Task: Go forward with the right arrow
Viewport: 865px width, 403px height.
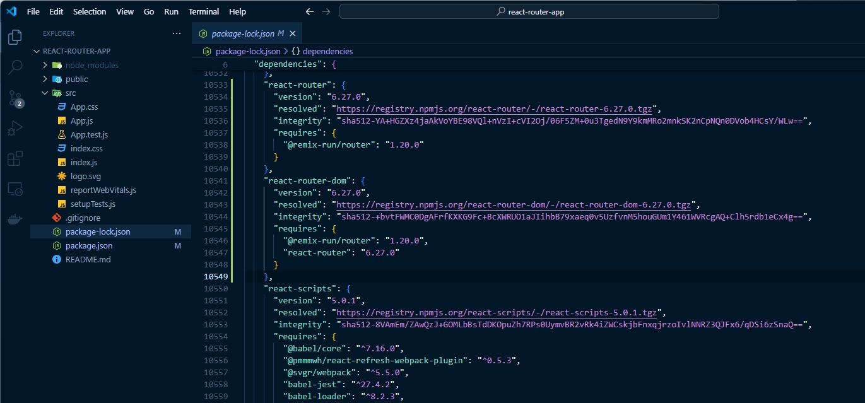Action: coord(326,11)
